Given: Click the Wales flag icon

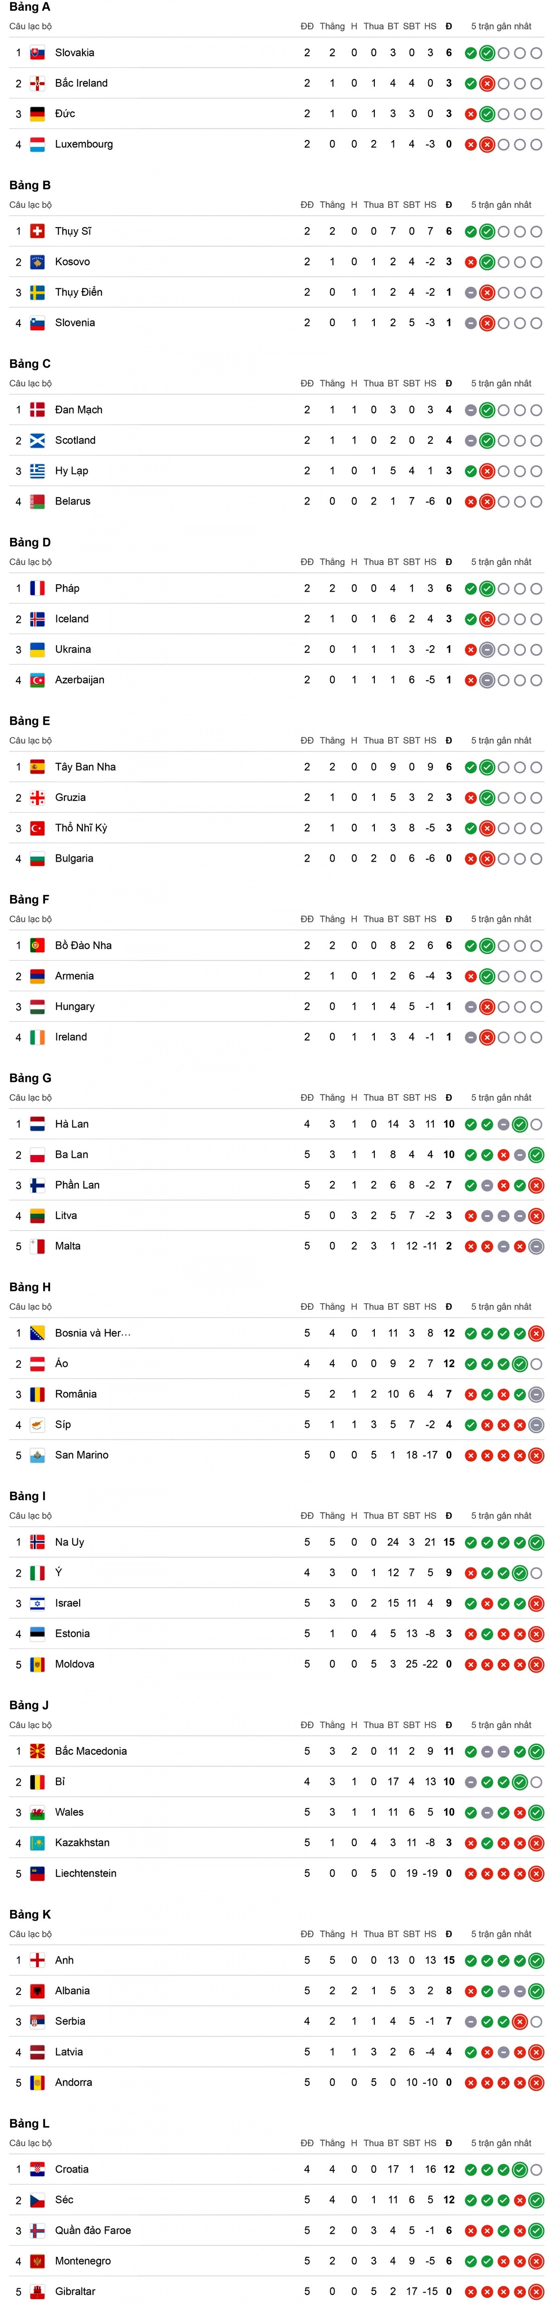Looking at the screenshot, I should [x=37, y=1812].
